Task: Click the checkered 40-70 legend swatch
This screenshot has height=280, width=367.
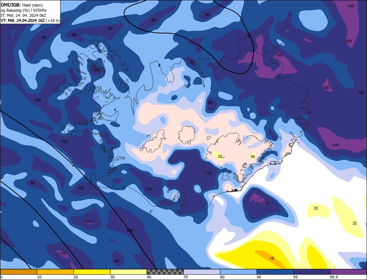Action: click(165, 272)
